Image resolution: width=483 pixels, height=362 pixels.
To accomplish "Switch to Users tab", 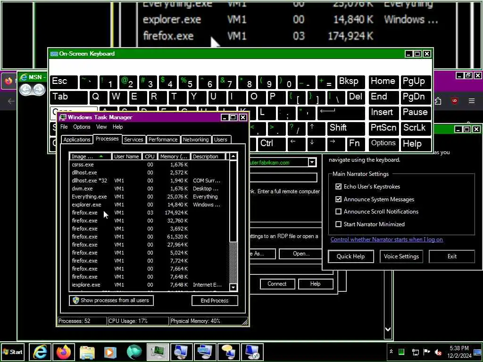I will 221,140.
